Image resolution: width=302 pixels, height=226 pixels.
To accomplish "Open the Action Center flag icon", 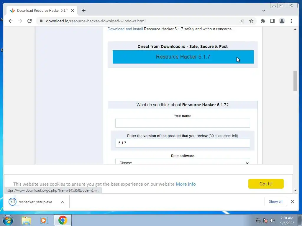I will (265, 220).
